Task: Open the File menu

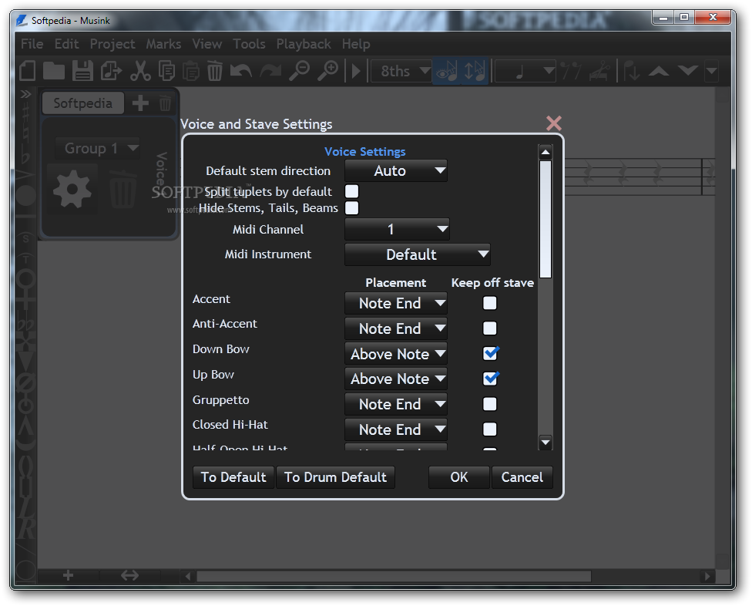Action: [32, 44]
